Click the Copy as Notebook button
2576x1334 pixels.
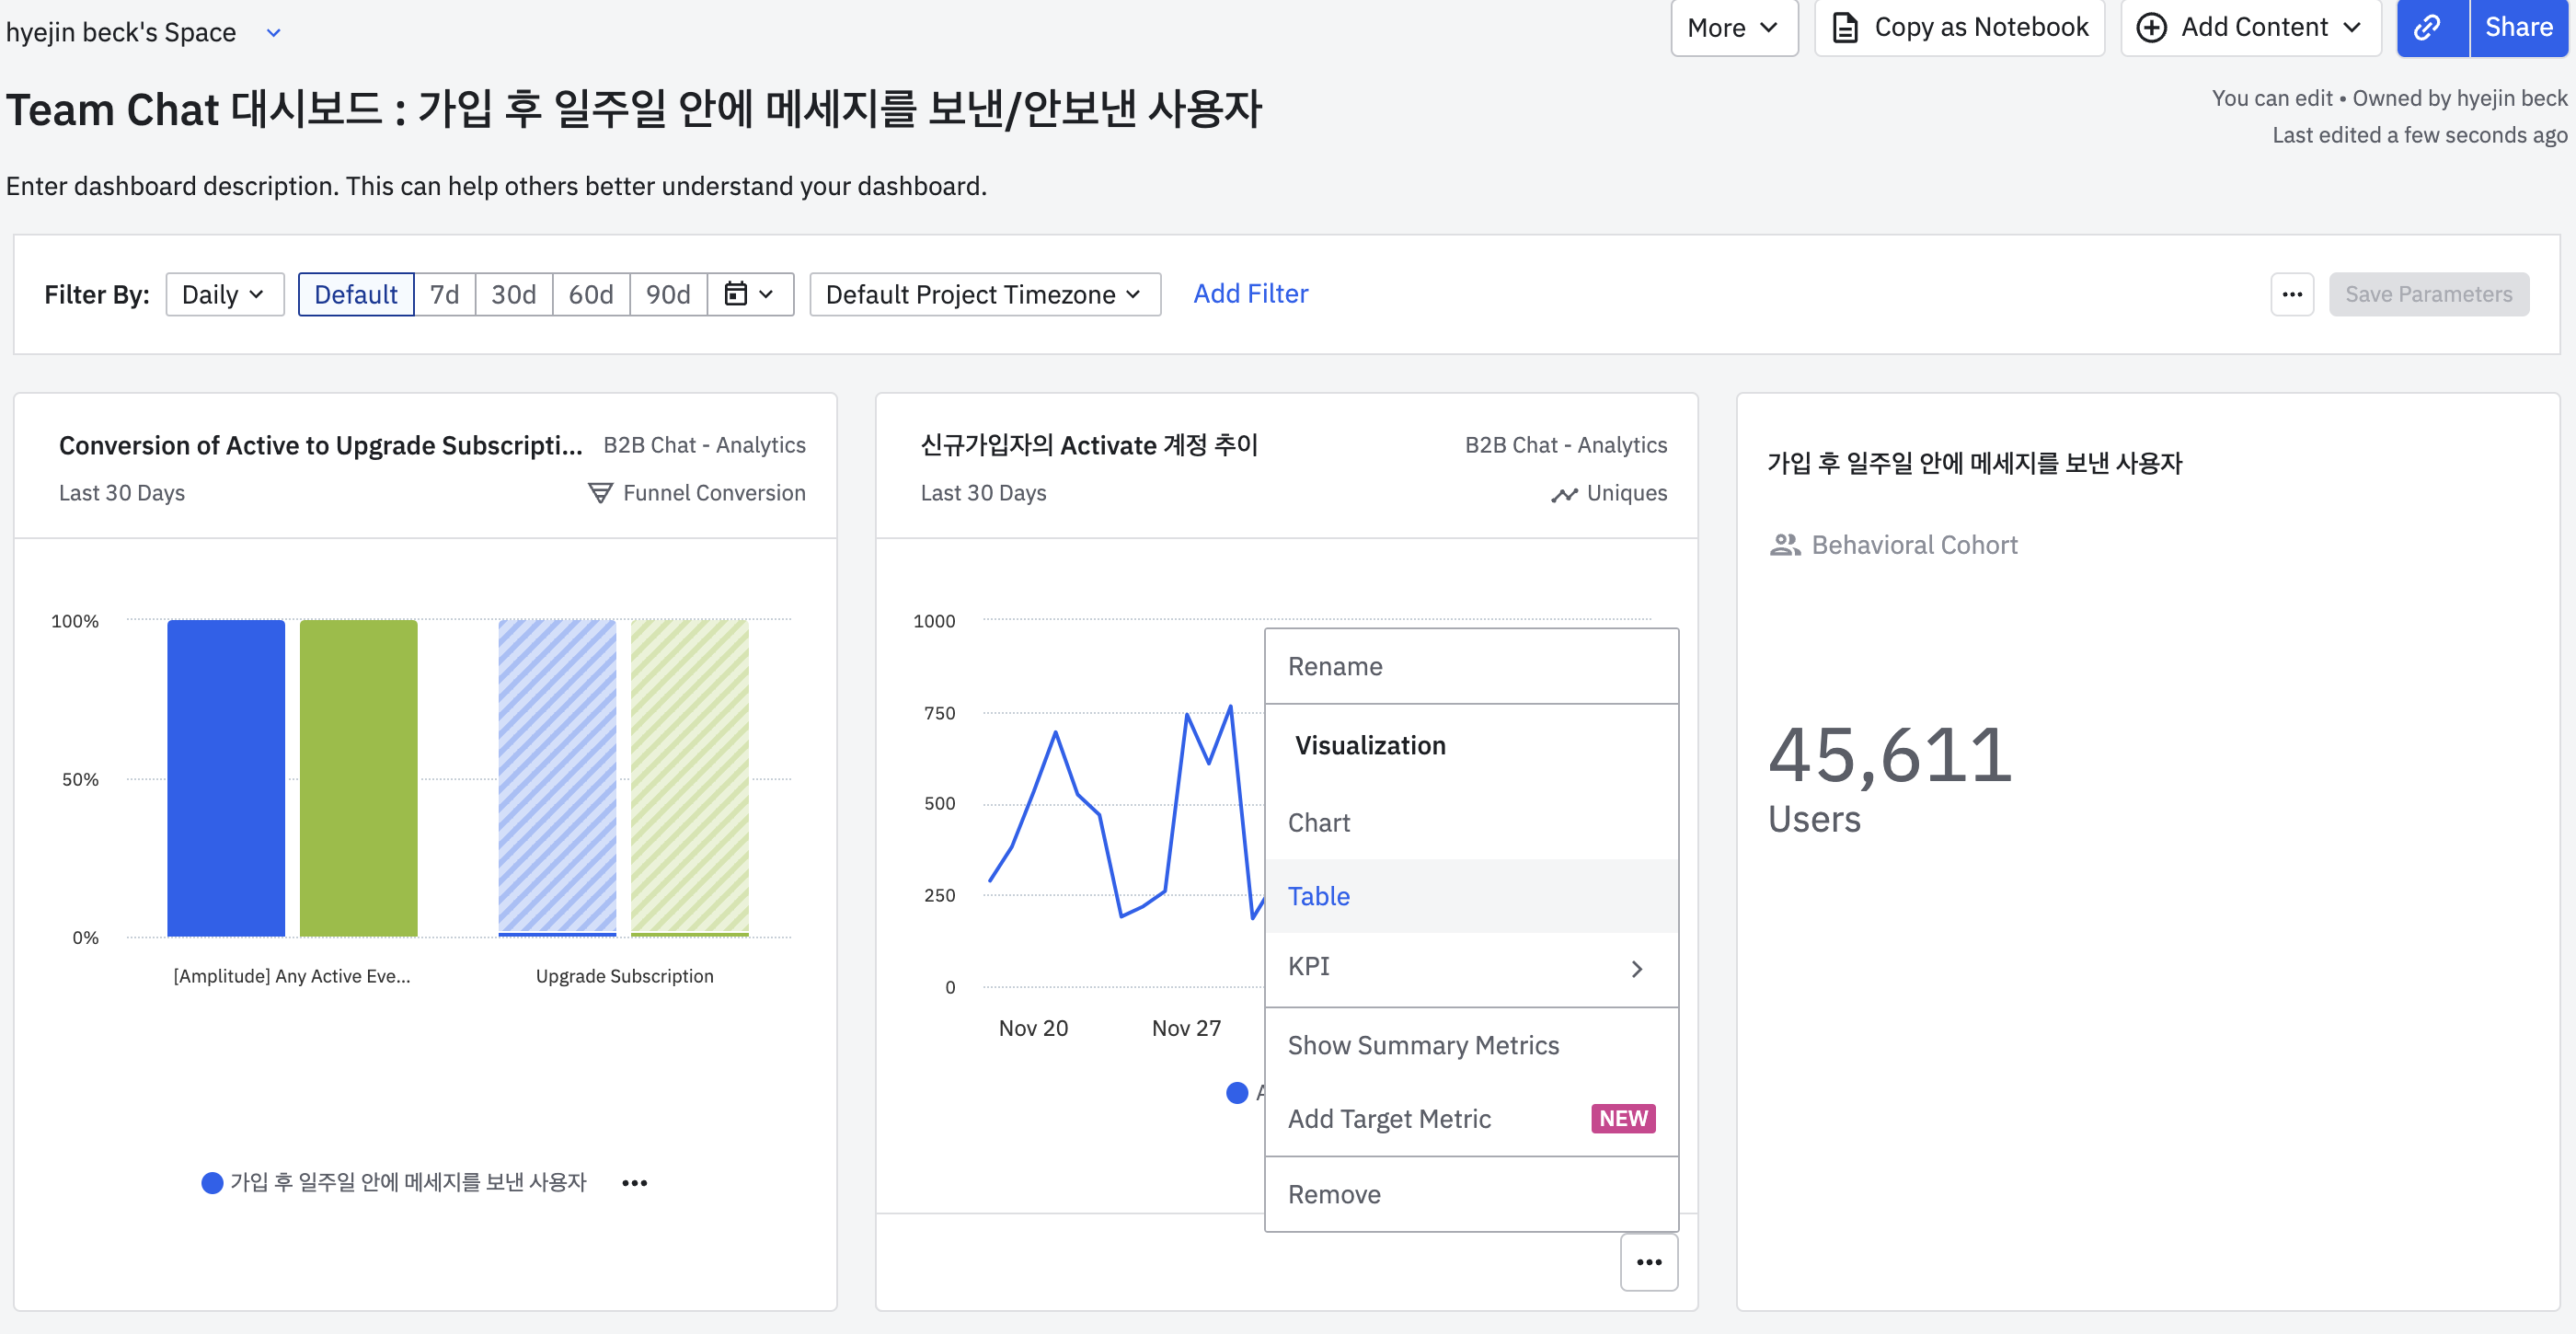coord(1959,27)
